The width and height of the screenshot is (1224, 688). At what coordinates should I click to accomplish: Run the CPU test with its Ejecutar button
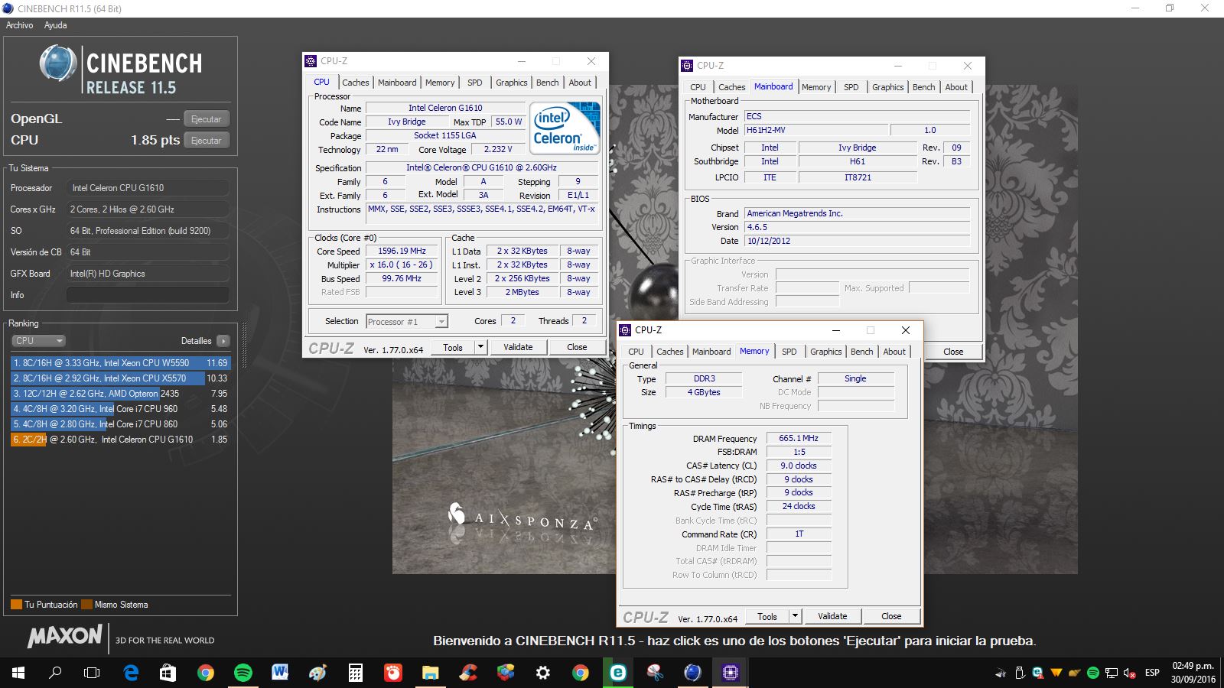click(206, 141)
